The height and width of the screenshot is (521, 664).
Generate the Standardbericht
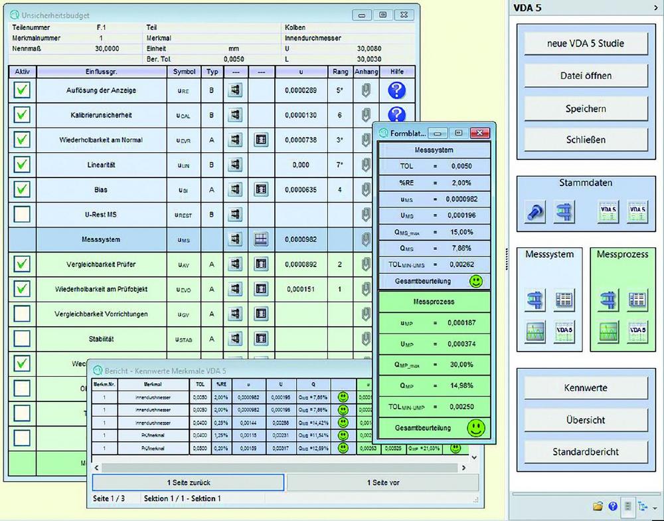click(586, 451)
